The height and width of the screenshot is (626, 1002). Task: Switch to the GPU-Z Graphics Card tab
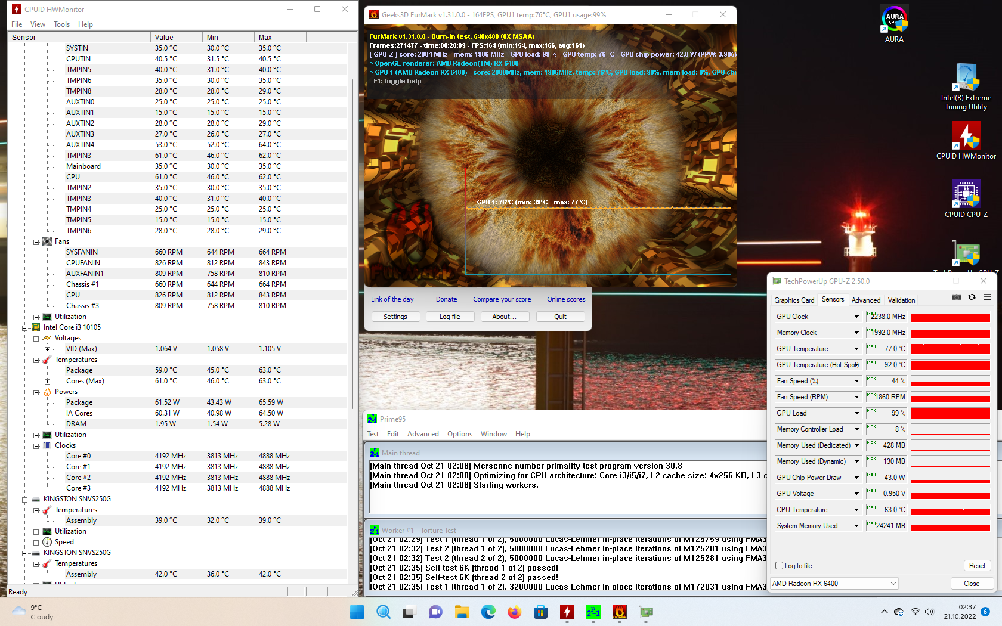(794, 300)
